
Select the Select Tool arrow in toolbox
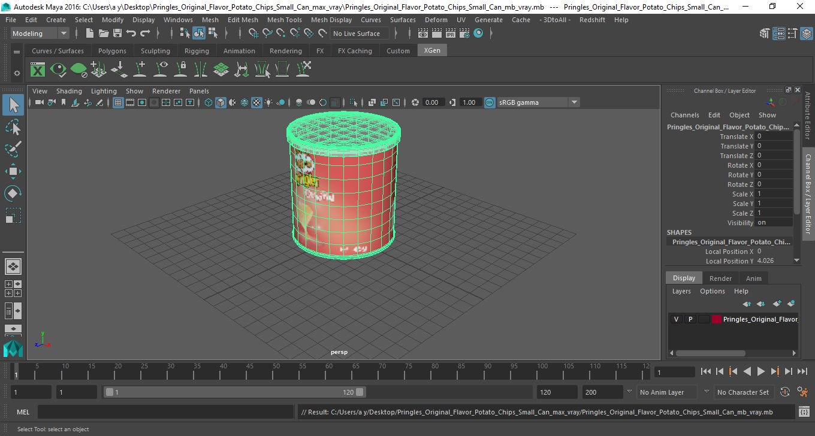[x=13, y=105]
